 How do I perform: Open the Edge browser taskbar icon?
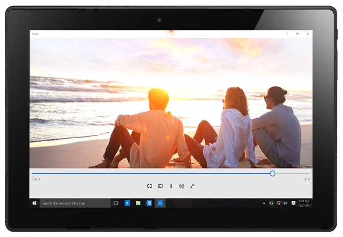127,203
